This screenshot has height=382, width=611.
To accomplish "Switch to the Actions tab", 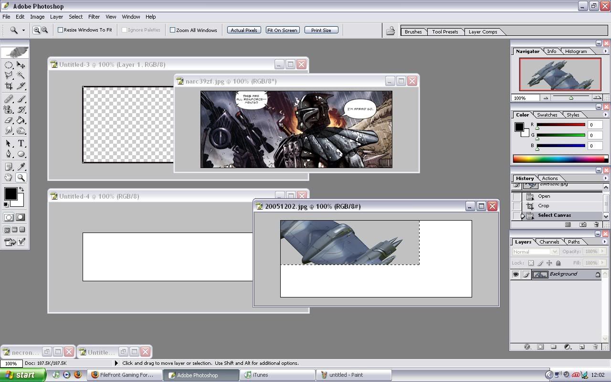I will (x=549, y=178).
